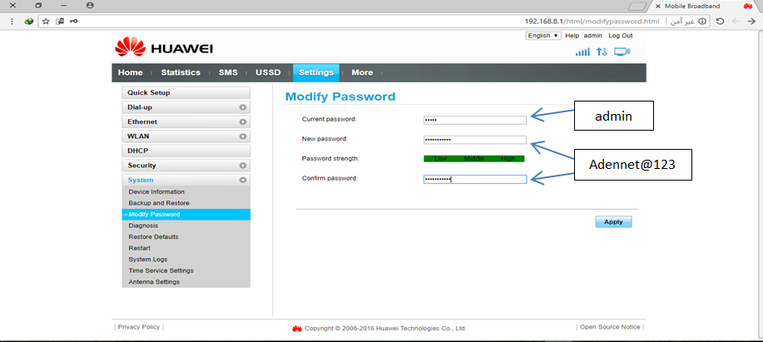Click the saved password key icon

pos(73,22)
